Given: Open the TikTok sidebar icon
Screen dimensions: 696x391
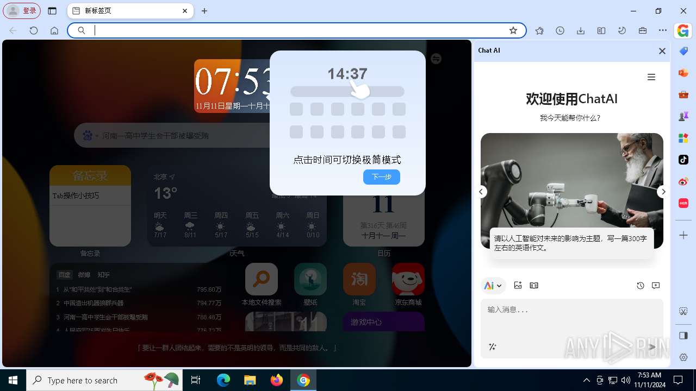Looking at the screenshot, I should [683, 160].
